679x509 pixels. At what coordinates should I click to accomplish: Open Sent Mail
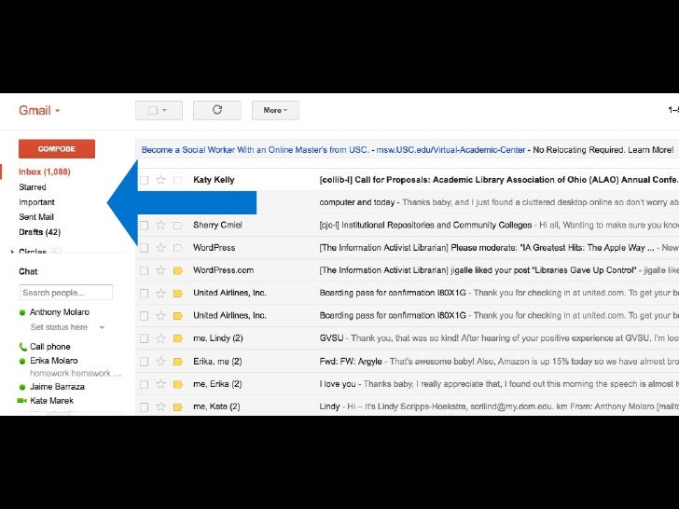tap(36, 217)
